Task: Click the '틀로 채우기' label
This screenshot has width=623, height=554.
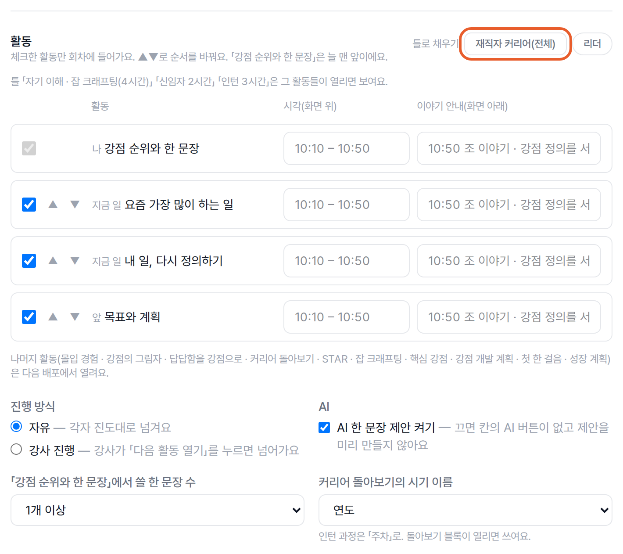Action: click(436, 44)
